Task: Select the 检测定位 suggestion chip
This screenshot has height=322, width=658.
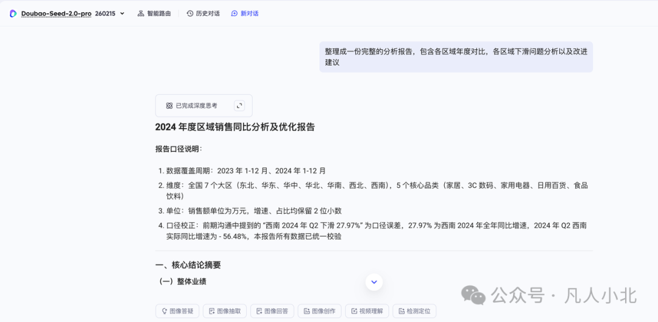Action: click(x=414, y=311)
